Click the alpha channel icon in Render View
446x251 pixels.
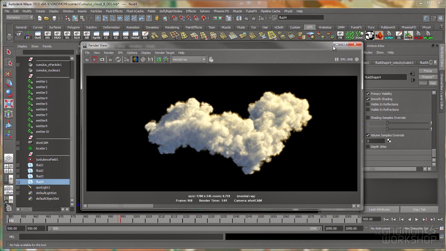pyautogui.click(x=142, y=59)
